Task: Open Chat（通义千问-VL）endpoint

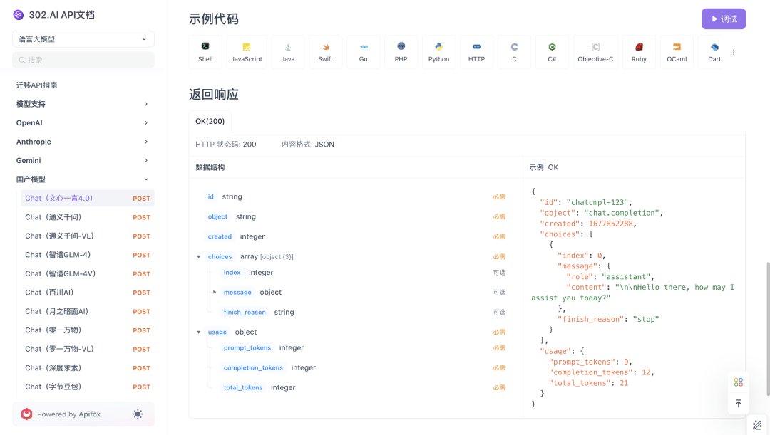Action: click(x=88, y=236)
